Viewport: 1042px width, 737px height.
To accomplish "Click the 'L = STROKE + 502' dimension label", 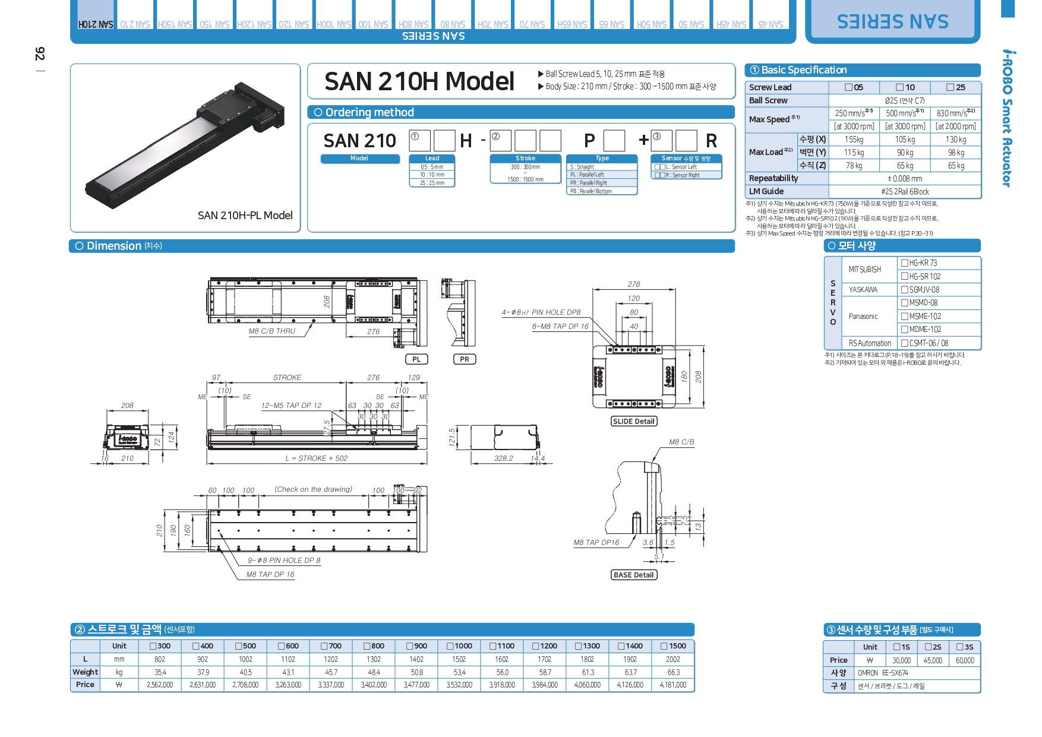I will (317, 458).
